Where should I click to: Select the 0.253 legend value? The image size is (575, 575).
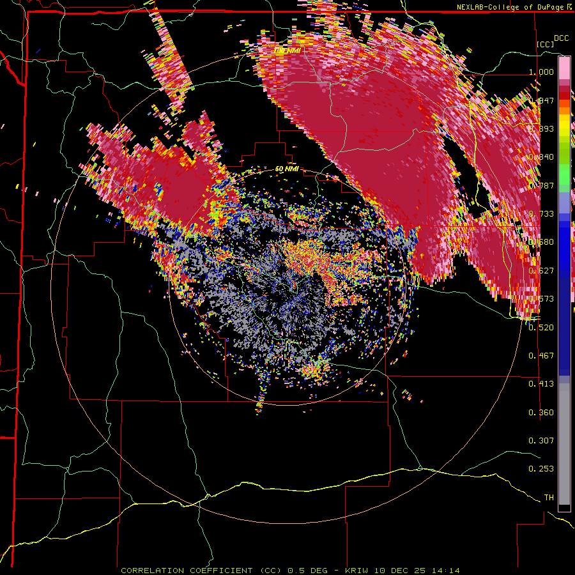coord(541,469)
